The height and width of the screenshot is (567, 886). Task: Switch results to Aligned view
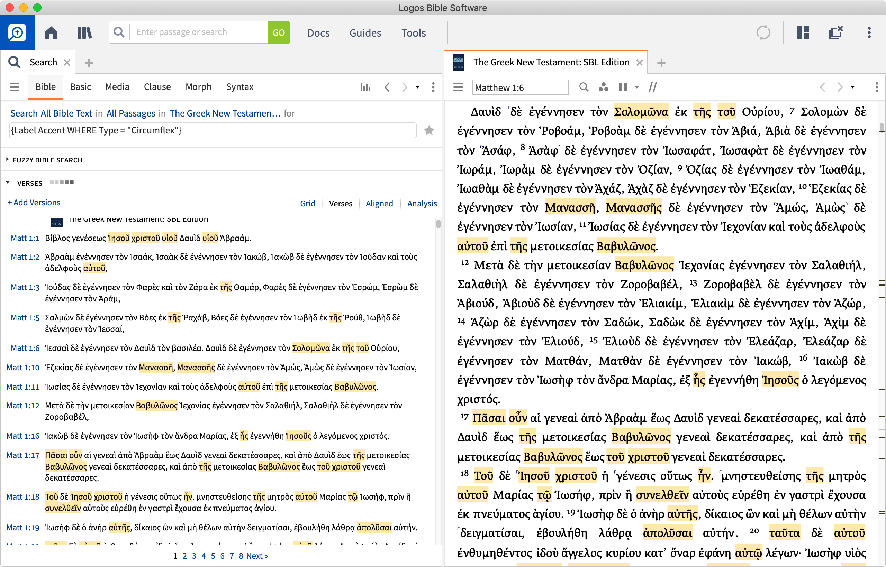tap(379, 203)
